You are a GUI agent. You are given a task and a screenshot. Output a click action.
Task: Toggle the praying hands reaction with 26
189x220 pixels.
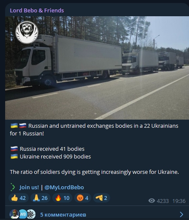coord(40,198)
